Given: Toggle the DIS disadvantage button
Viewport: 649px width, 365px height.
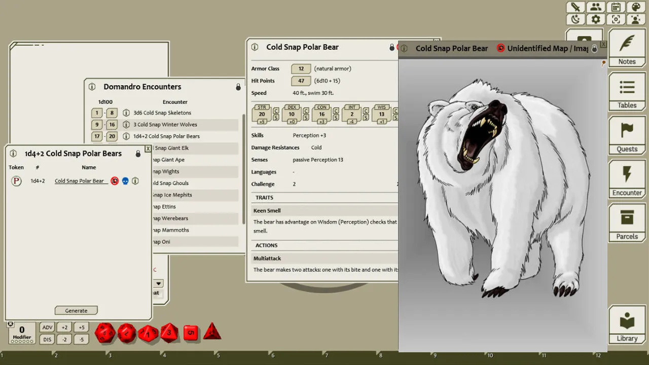Looking at the screenshot, I should (x=47, y=340).
